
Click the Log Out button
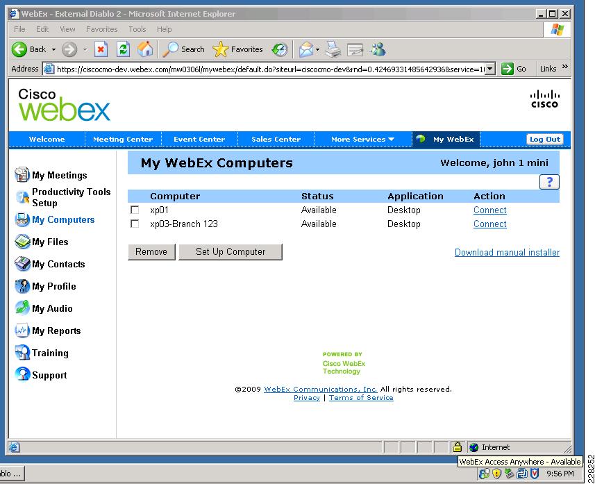click(x=544, y=140)
